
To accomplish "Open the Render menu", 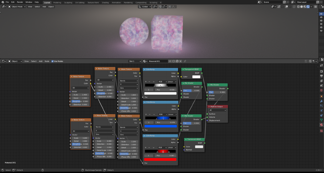I will point(20,2).
